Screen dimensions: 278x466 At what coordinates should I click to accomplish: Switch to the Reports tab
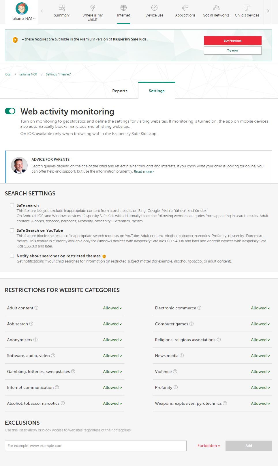pos(120,91)
